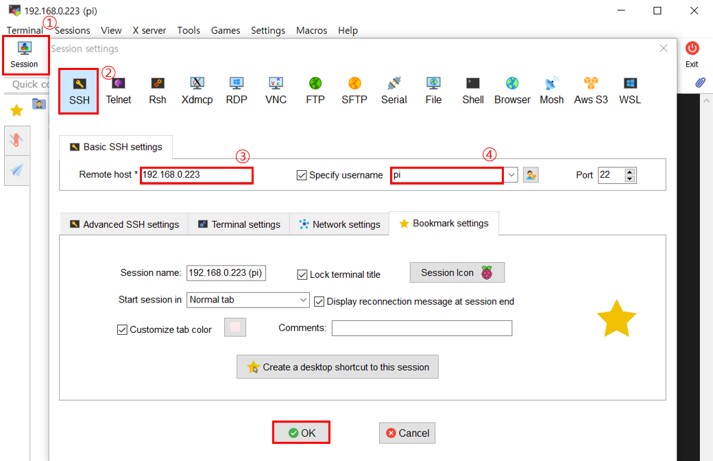The width and height of the screenshot is (713, 461).
Task: Click the terminal scrollbar up arrow
Action: click(x=706, y=101)
